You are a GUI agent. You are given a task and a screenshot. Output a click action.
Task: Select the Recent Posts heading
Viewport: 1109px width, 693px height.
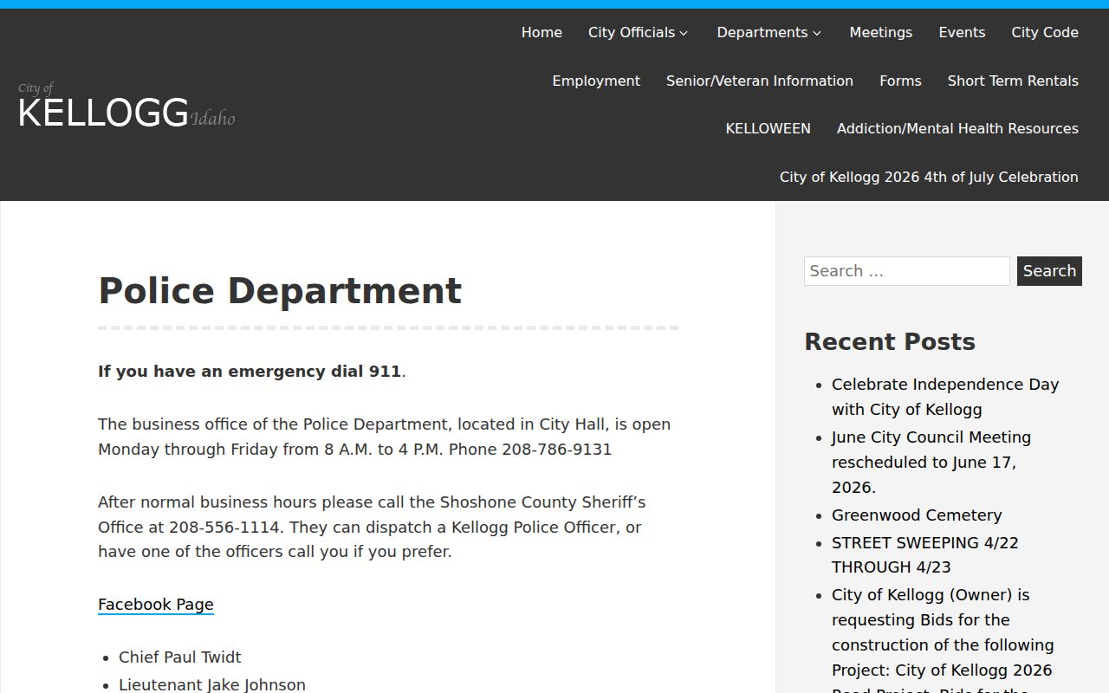pos(890,341)
